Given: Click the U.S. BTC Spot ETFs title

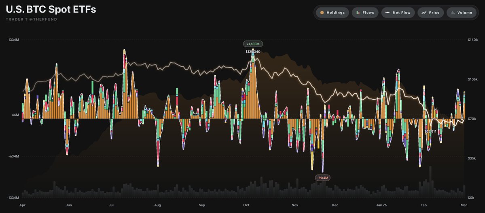Looking at the screenshot, I should (51, 10).
